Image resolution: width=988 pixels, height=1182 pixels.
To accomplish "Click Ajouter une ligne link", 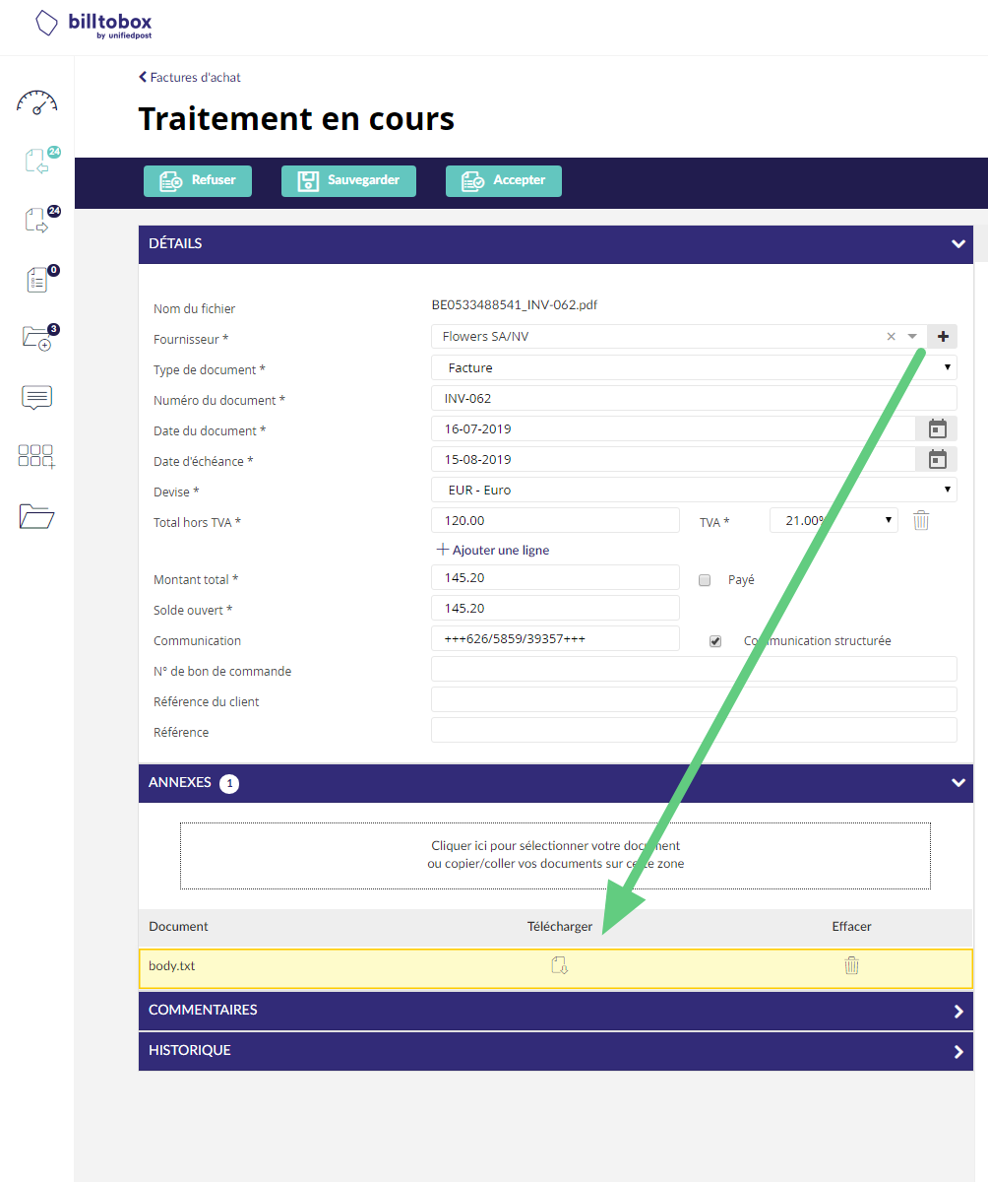I will pos(493,550).
